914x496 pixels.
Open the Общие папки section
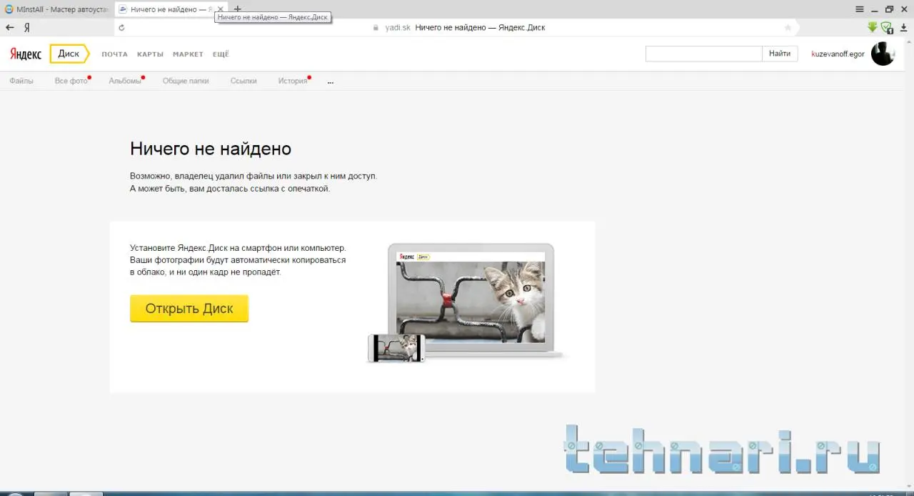[x=186, y=81]
